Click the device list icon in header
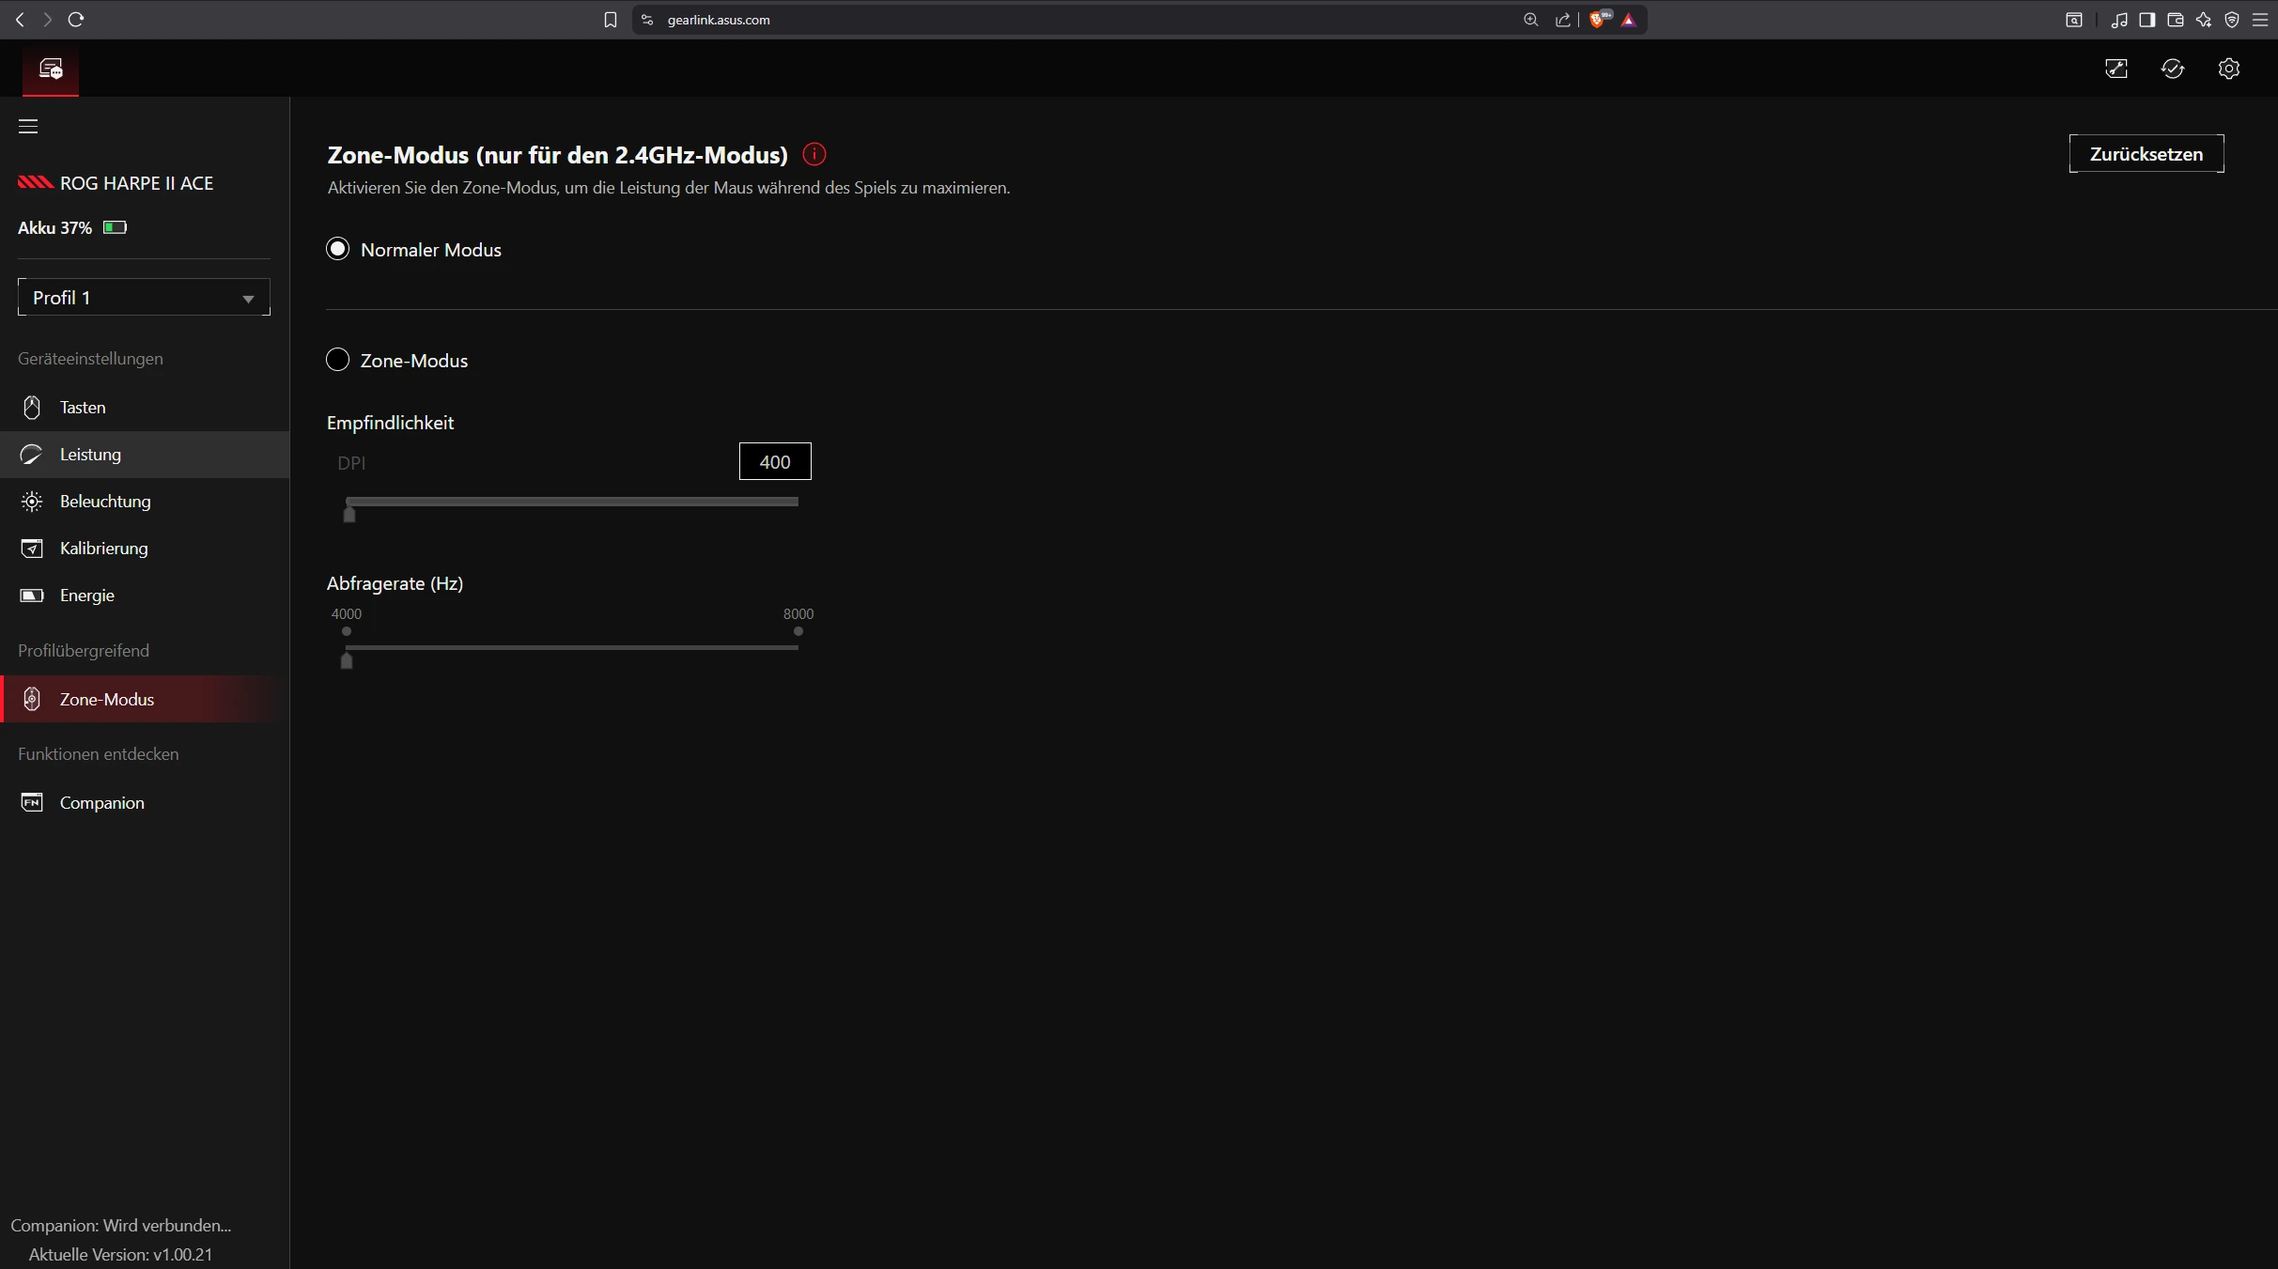Viewport: 2278px width, 1269px height. tap(51, 69)
